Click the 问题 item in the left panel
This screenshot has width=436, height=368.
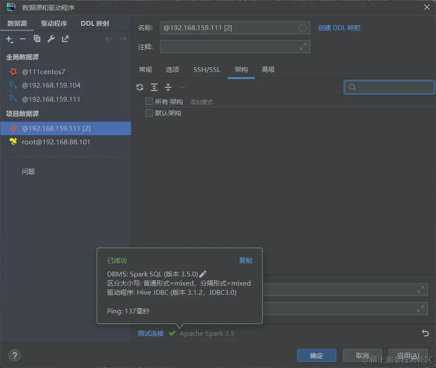pyautogui.click(x=28, y=171)
